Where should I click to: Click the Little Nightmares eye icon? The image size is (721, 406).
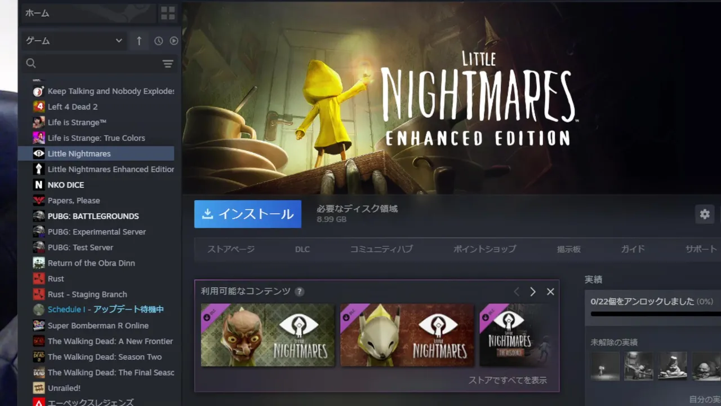(x=38, y=153)
